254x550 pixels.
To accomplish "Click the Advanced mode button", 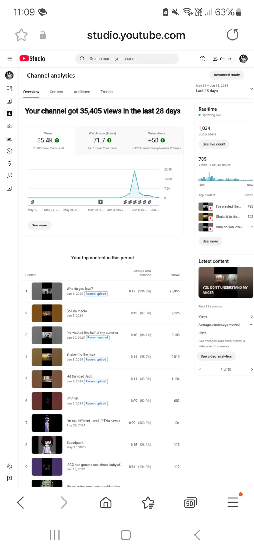I will click(227, 75).
